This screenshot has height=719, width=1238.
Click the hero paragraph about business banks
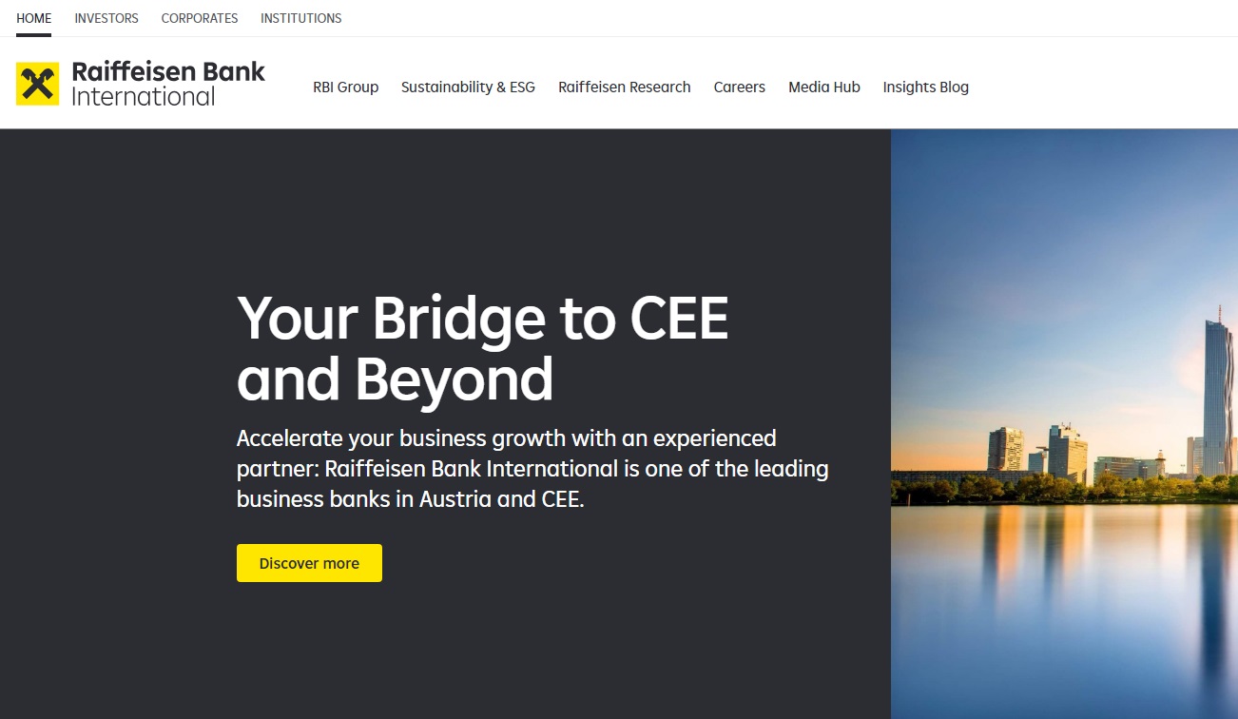(x=532, y=469)
